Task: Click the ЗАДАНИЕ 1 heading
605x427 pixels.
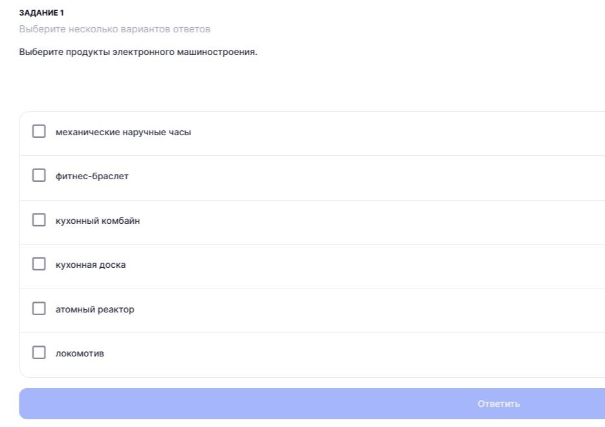Action: pos(41,13)
